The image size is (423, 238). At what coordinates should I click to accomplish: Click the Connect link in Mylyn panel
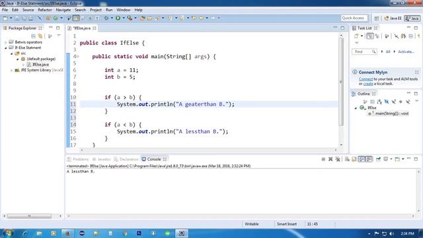(365, 79)
